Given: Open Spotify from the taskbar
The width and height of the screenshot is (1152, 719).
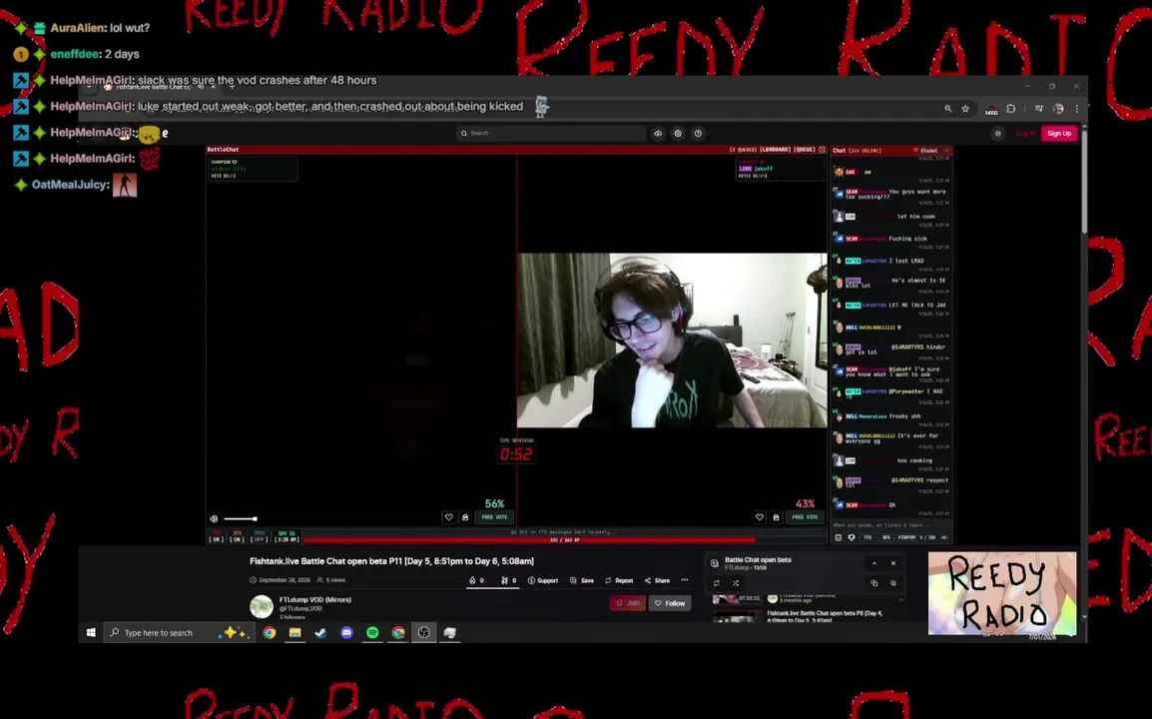Looking at the screenshot, I should pos(372,632).
